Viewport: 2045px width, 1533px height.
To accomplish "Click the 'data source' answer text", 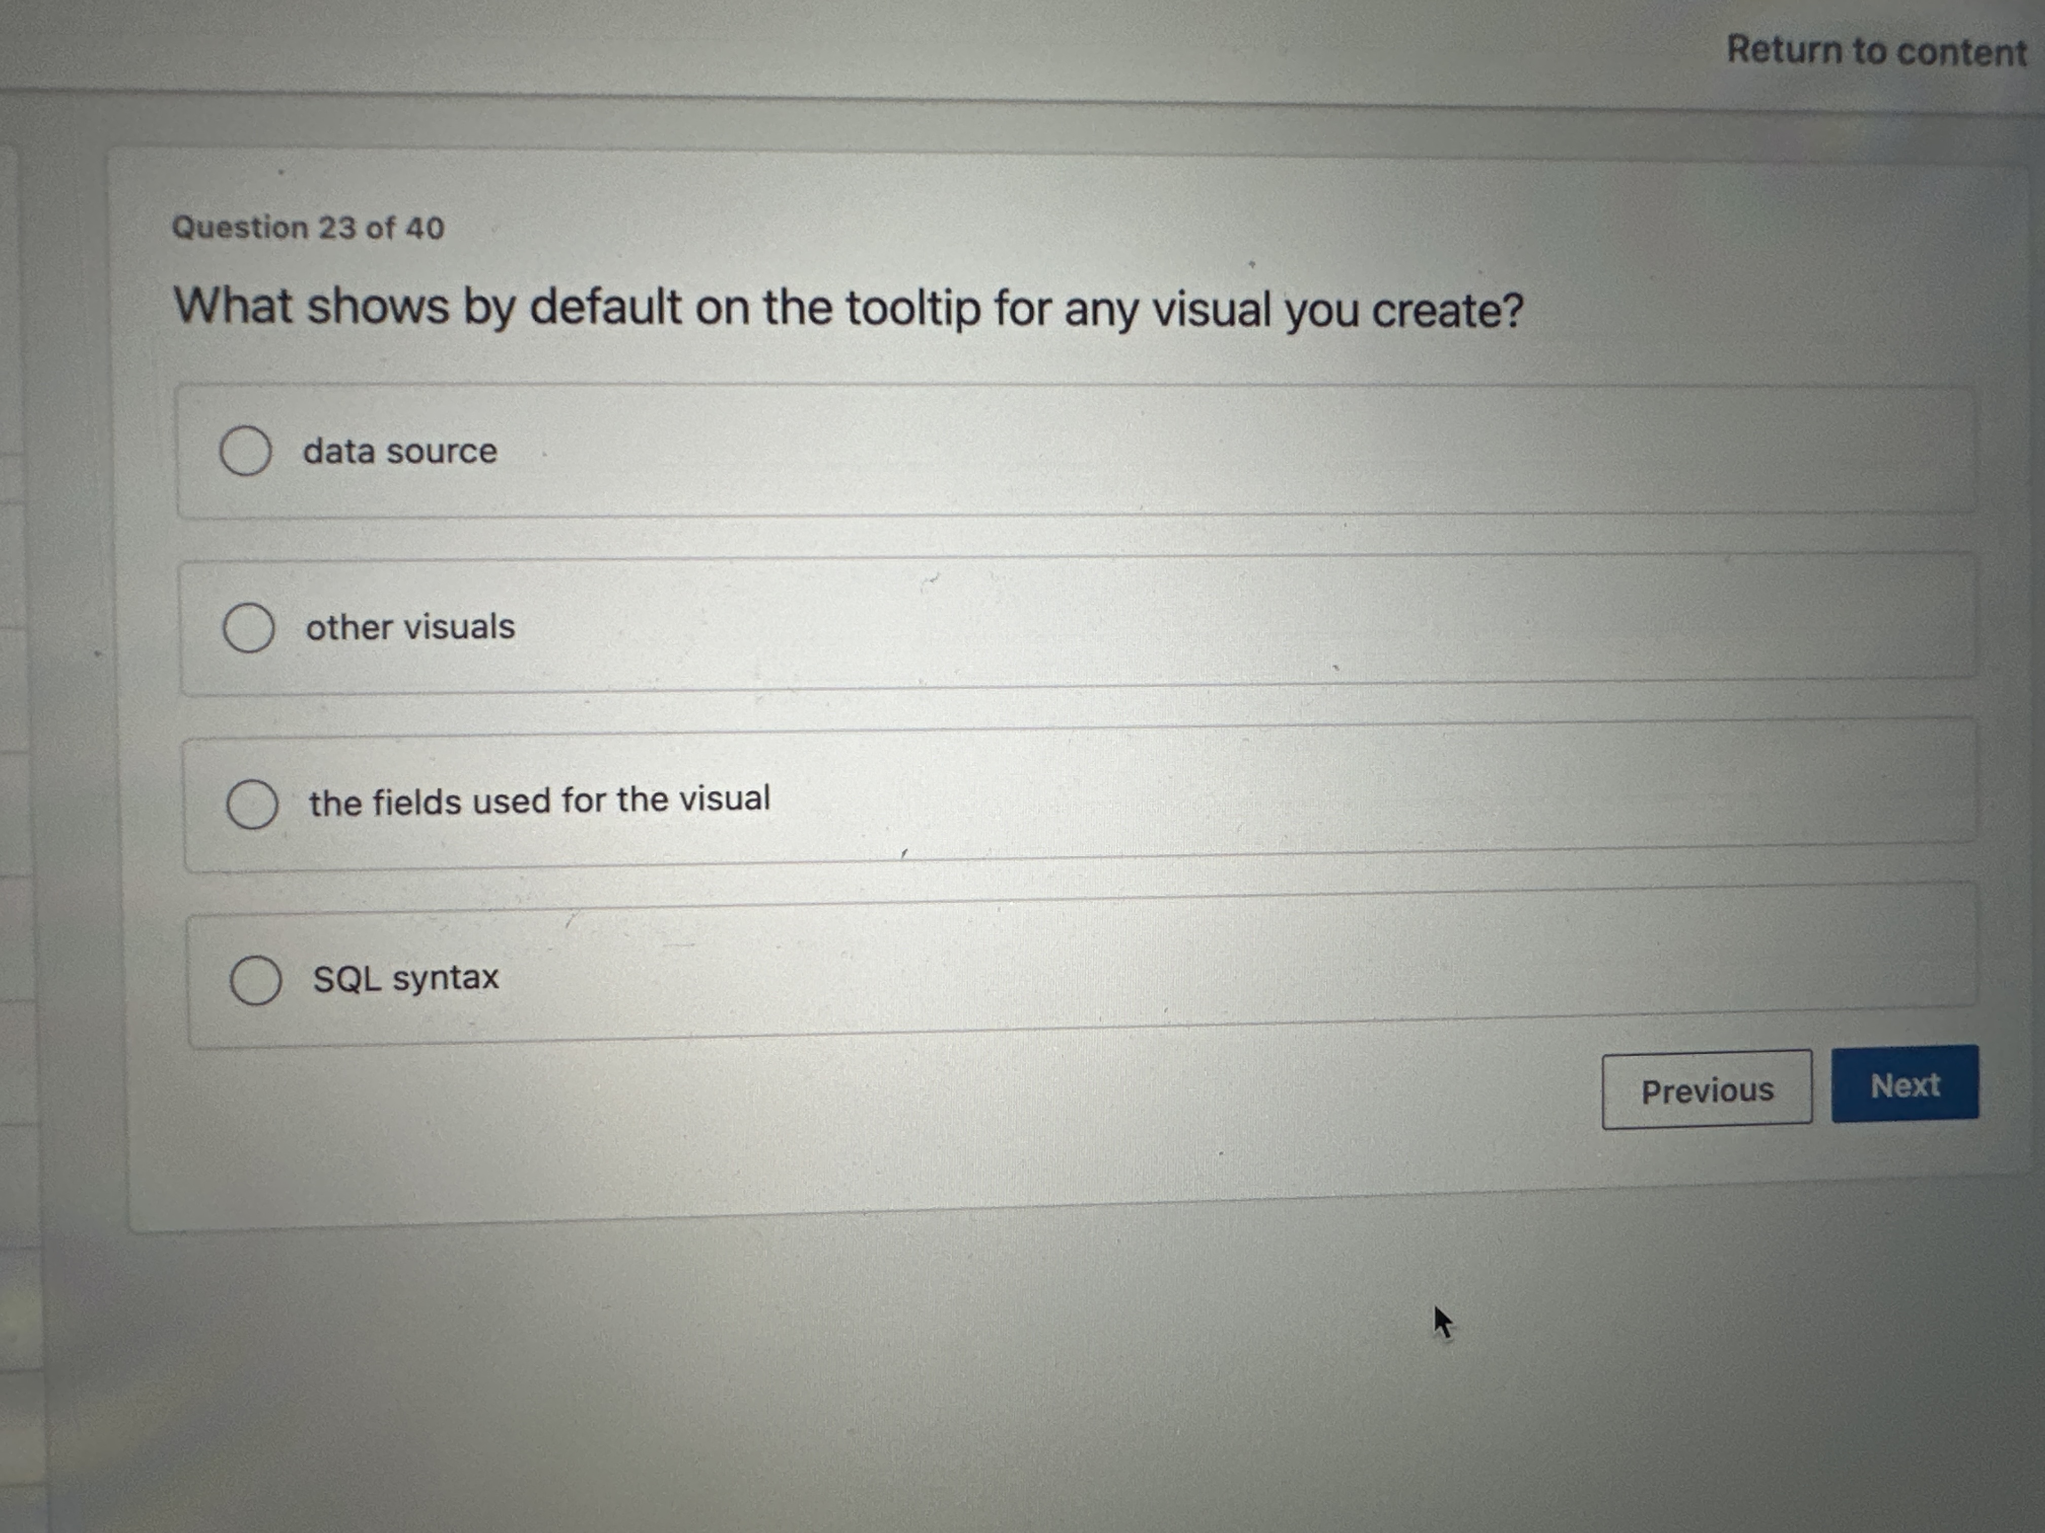I will [x=399, y=452].
